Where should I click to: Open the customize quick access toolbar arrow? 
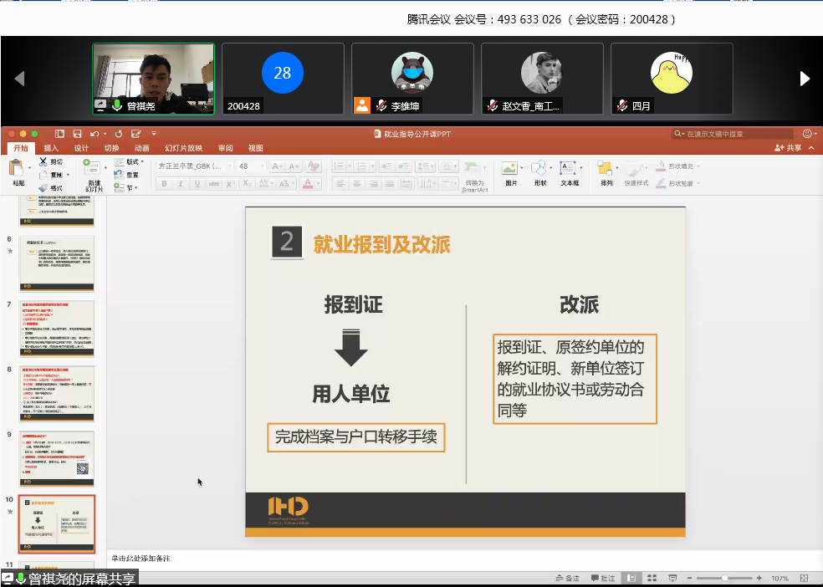(x=154, y=134)
